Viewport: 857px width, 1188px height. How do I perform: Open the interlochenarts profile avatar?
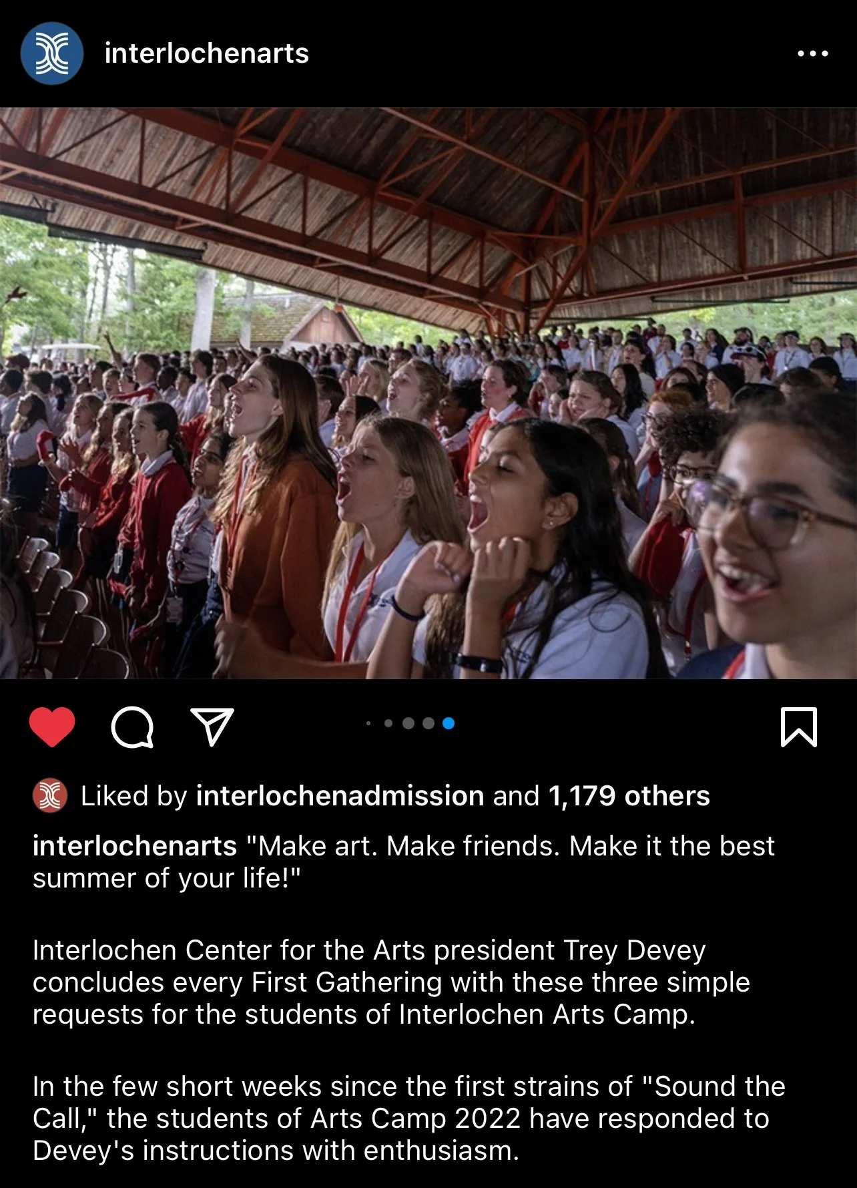point(52,53)
